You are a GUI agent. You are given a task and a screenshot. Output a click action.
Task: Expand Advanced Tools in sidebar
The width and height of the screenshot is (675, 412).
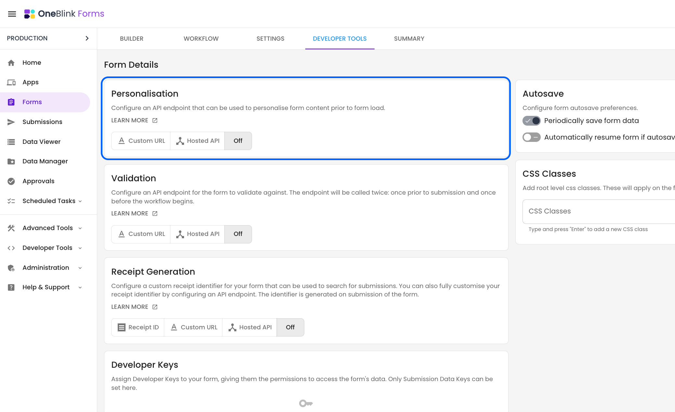48,228
